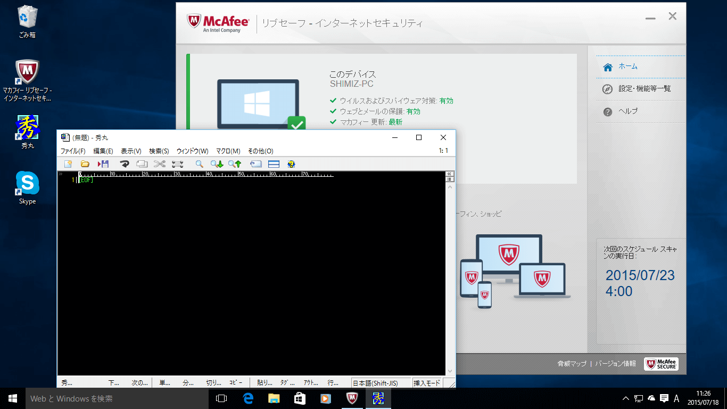The image size is (727, 409).
Task: Open Hidemaru help question-mark icon
Action: [291, 164]
